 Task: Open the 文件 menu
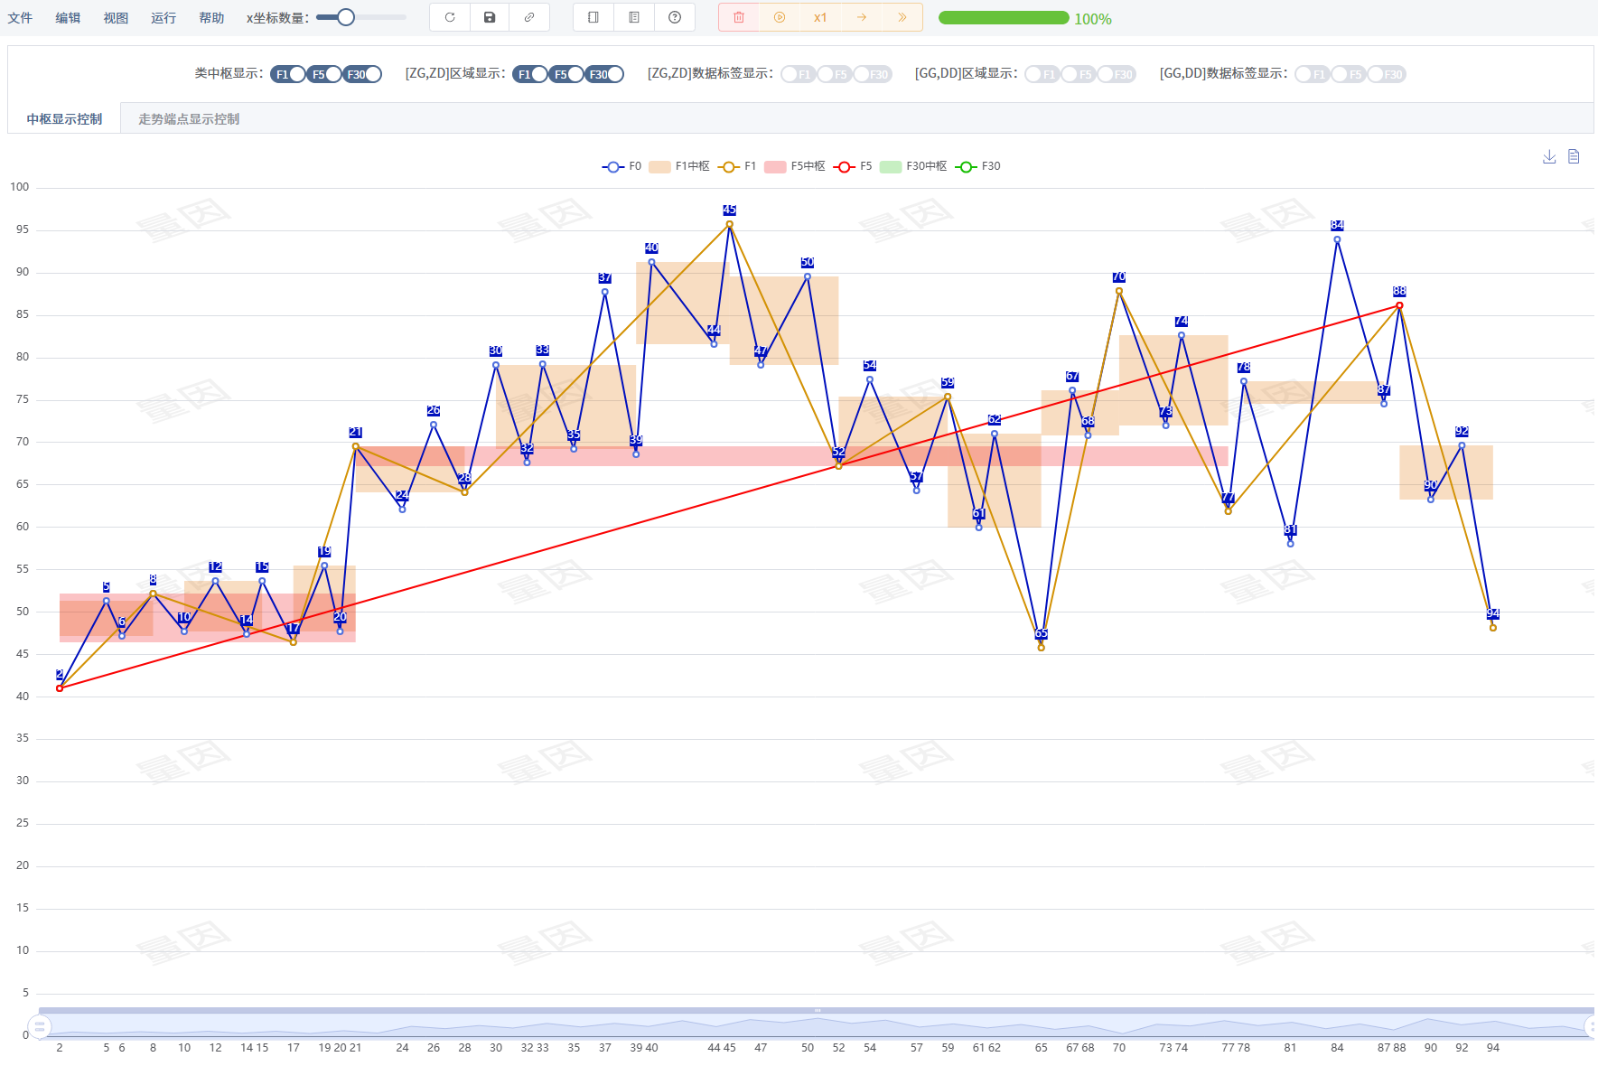click(x=20, y=18)
